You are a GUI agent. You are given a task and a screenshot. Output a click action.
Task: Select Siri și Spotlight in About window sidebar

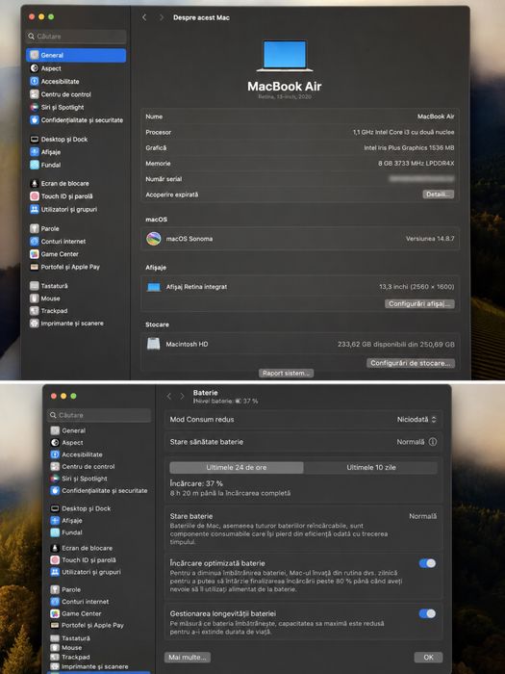pos(57,107)
